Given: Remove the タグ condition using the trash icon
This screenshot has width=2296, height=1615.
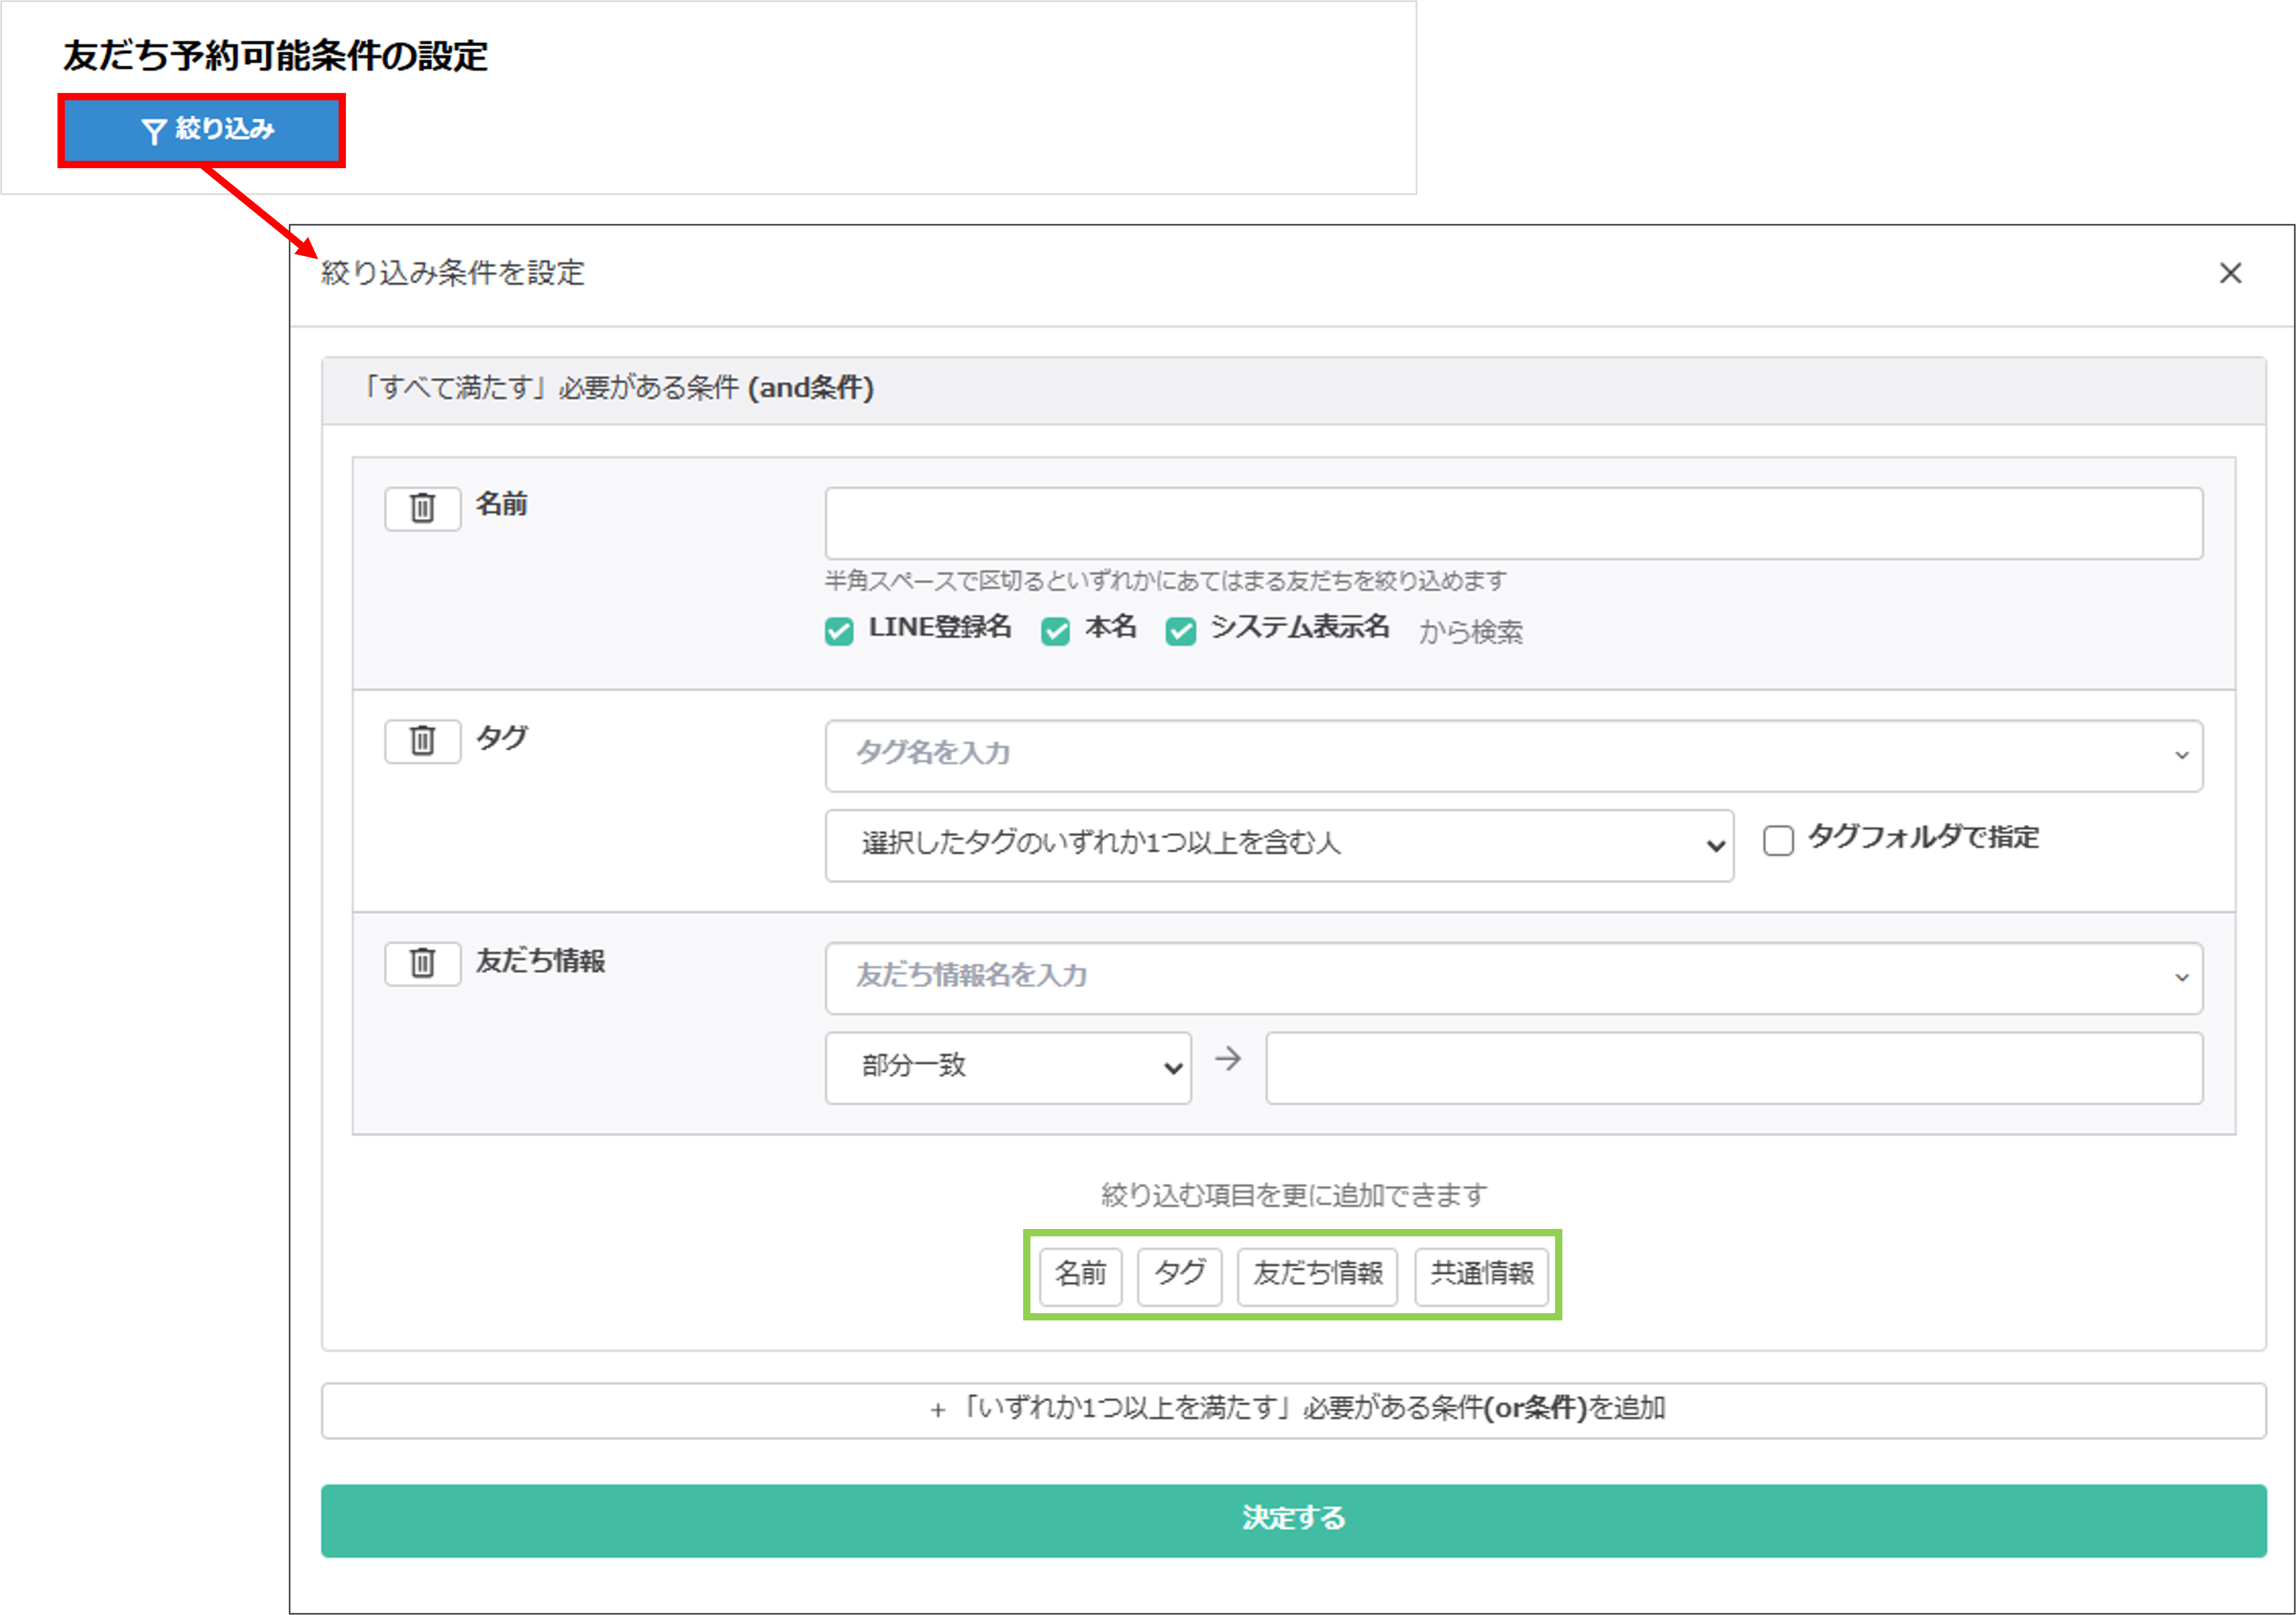Looking at the screenshot, I should tap(422, 741).
